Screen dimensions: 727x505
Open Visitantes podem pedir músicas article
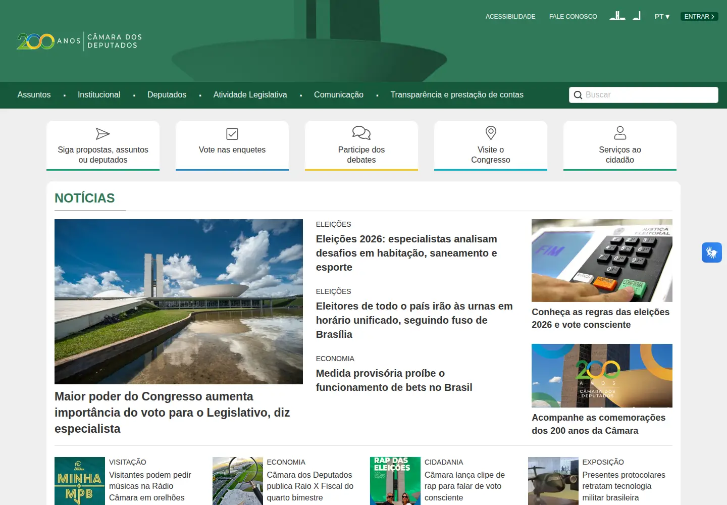tap(150, 486)
